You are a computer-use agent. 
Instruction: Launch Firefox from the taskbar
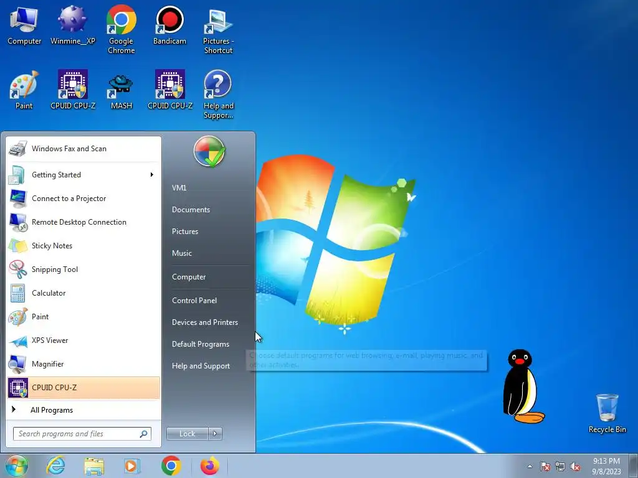pos(209,466)
